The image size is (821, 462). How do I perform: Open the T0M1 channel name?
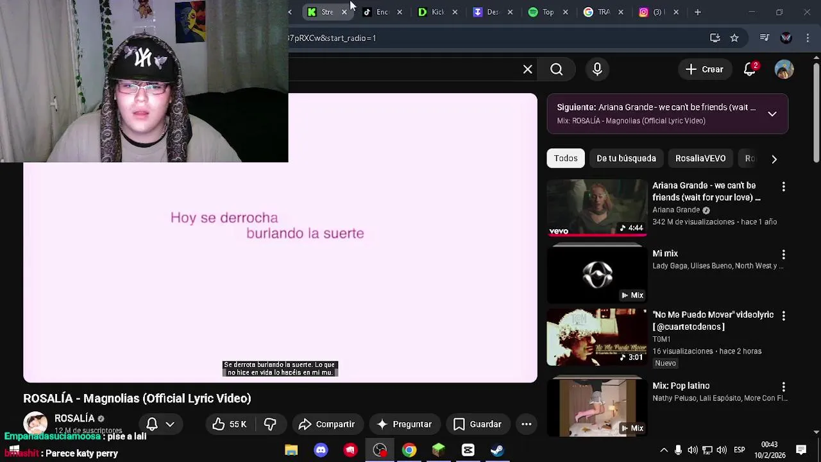(661, 339)
